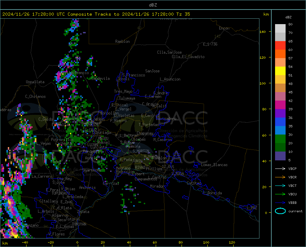The width and height of the screenshot is (306, 247).
Task: Click the Clla.El_Cavadito label
Action: [188, 57]
